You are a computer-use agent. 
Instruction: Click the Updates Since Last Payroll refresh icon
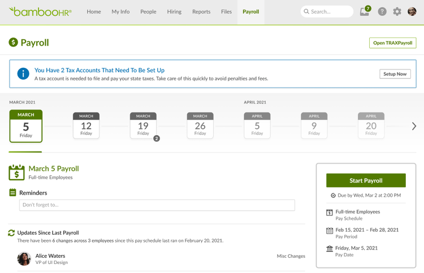(x=11, y=233)
